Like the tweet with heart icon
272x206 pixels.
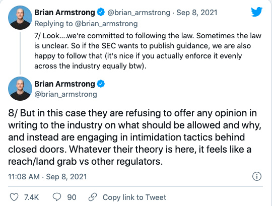coord(14,197)
